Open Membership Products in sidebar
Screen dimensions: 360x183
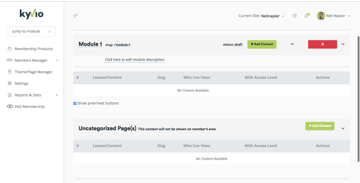click(x=34, y=49)
